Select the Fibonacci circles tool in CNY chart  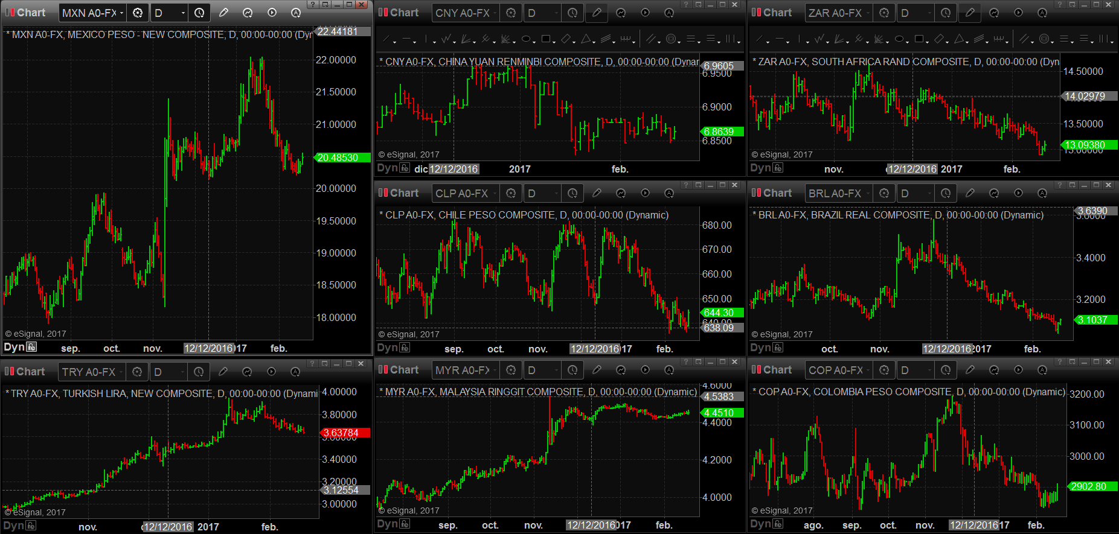(672, 39)
